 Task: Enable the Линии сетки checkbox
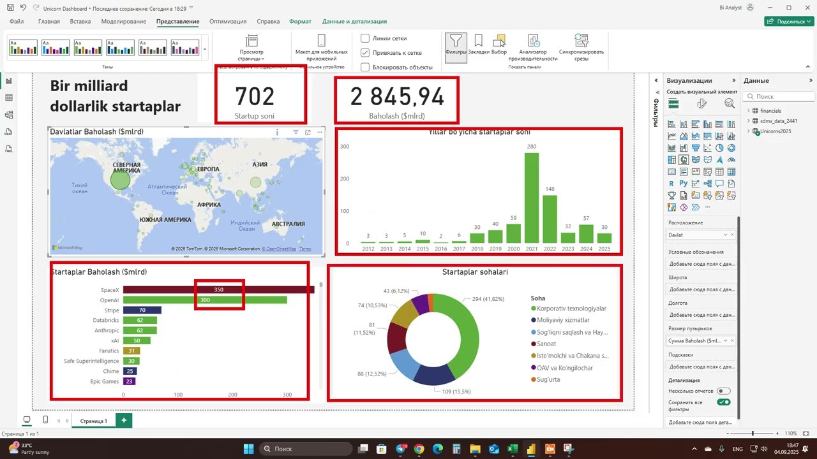coord(365,38)
